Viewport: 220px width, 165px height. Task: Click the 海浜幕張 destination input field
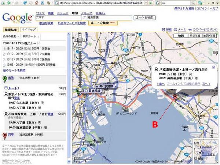click(x=109, y=18)
